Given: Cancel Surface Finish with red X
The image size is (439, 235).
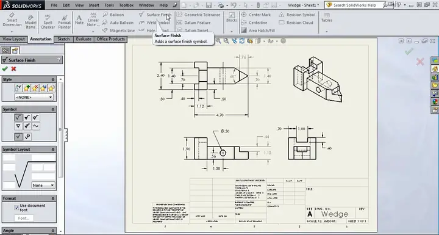Looking at the screenshot, I should point(13,69).
